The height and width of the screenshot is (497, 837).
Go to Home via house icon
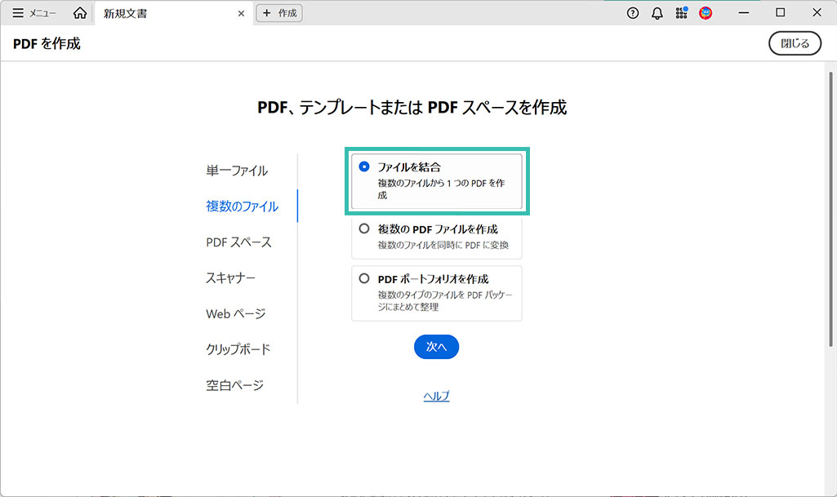pos(79,13)
